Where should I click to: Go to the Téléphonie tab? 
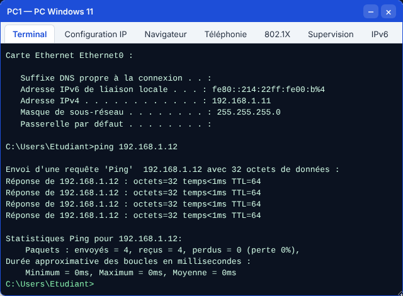pos(225,34)
